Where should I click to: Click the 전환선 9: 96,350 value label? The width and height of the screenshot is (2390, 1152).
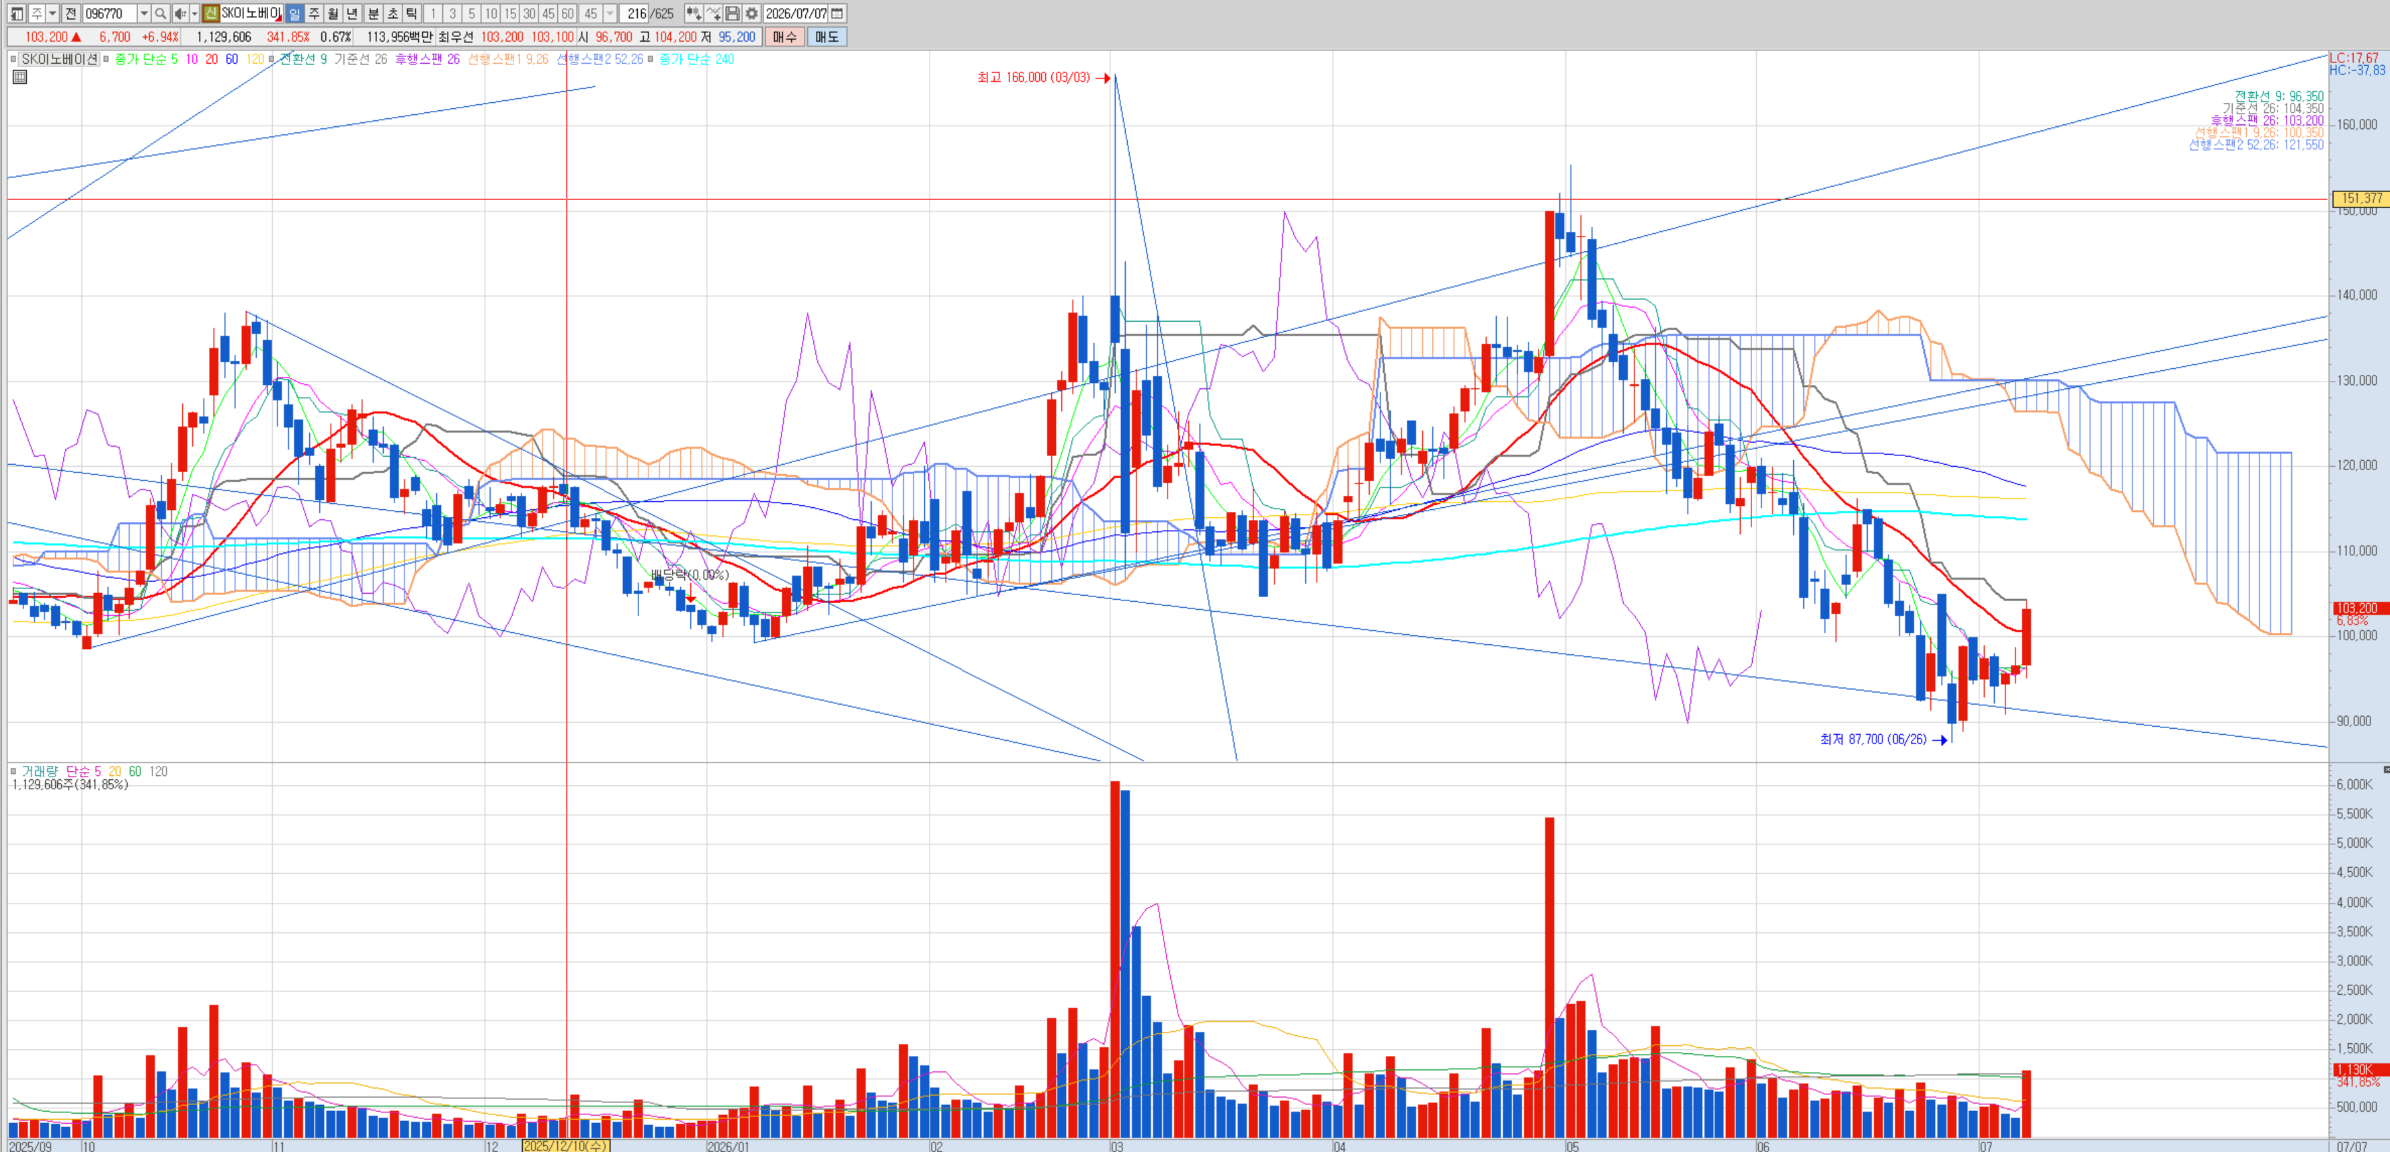(2278, 97)
